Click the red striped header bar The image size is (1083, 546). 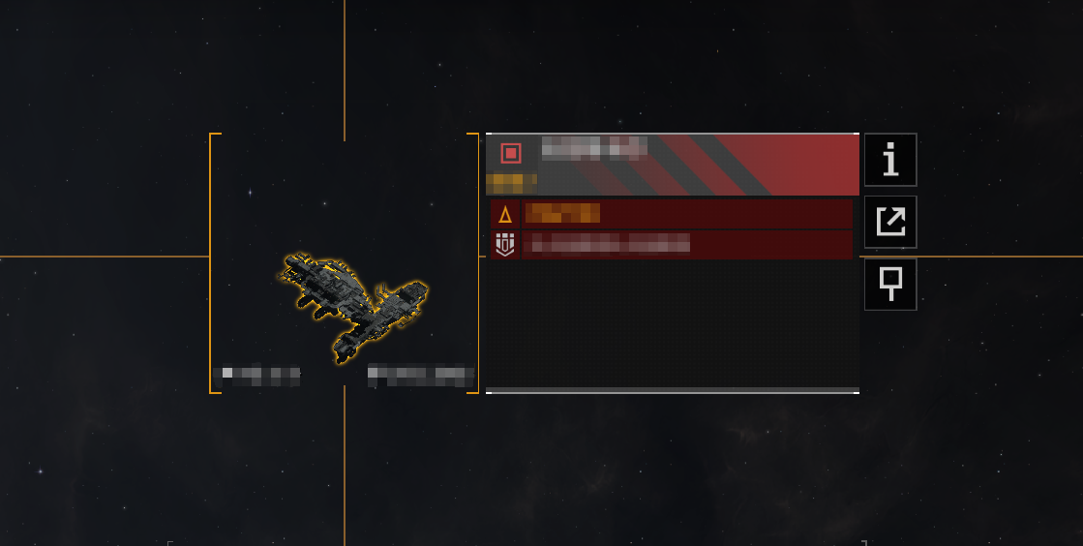click(x=673, y=166)
